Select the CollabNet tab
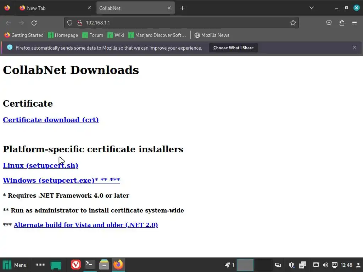 point(135,8)
